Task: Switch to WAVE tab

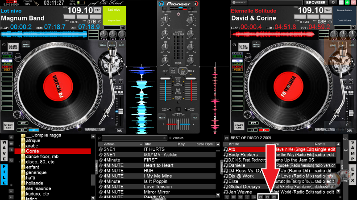Action: [4, 151]
